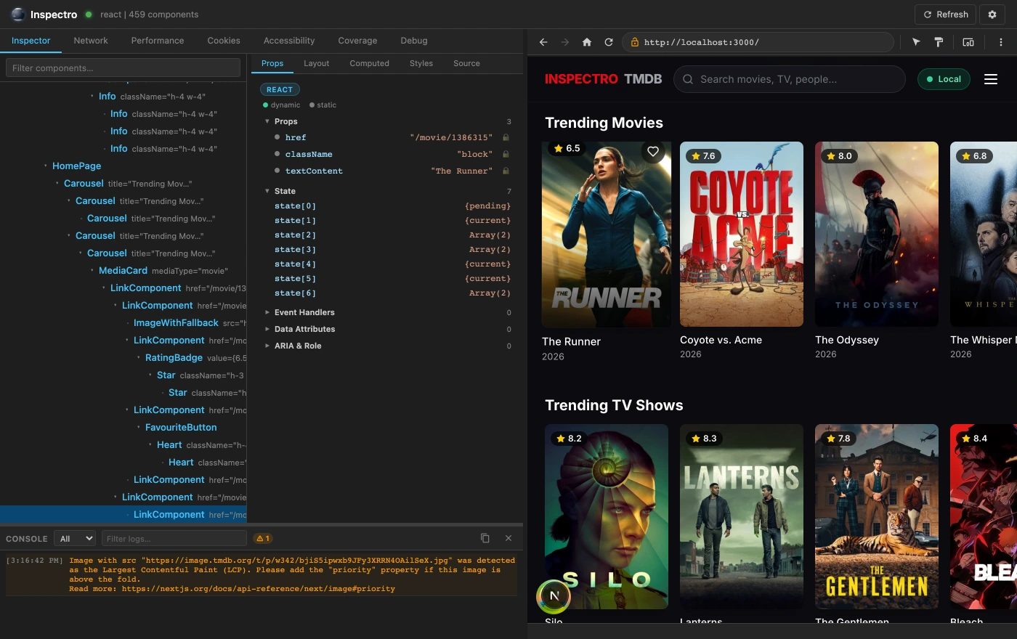Open the Coyote vs. Acme title link

tap(721, 340)
